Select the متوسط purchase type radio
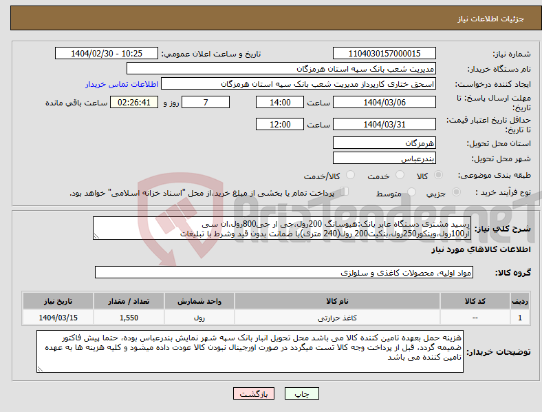542x412 pixels. pyautogui.click(x=411, y=192)
